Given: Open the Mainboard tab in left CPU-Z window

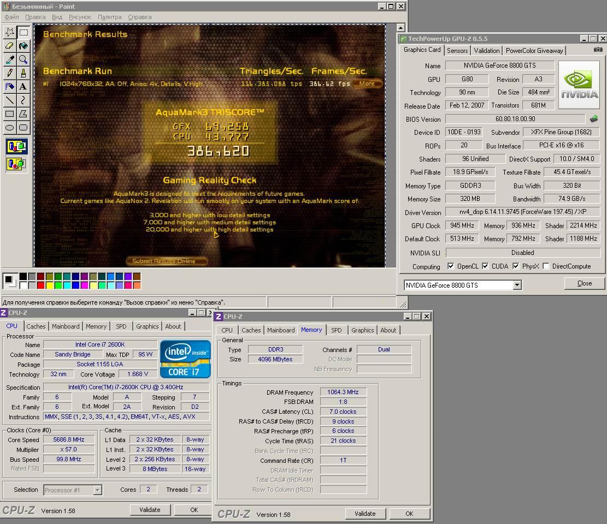Looking at the screenshot, I should (66, 326).
